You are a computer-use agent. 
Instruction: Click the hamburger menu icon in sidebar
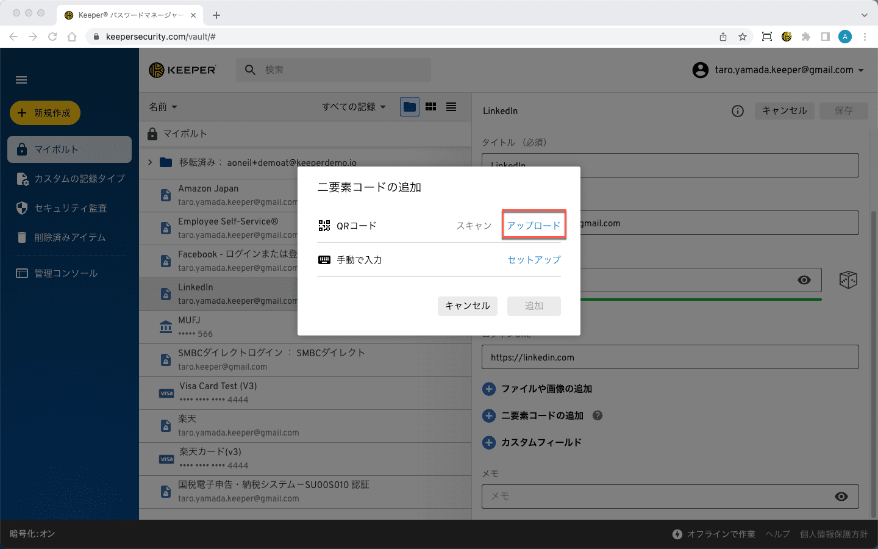[21, 80]
